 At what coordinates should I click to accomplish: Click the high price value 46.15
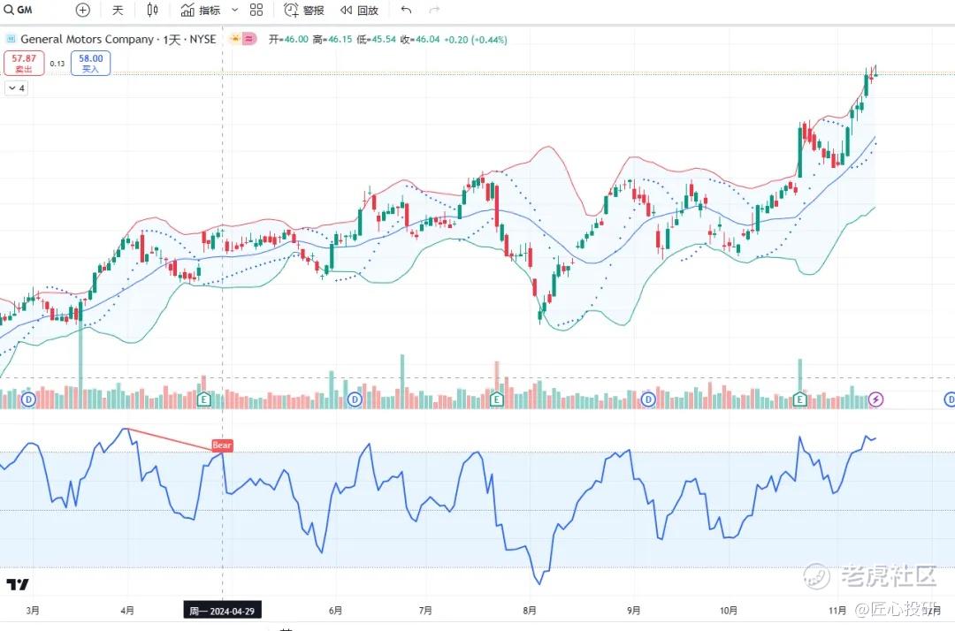[340, 40]
